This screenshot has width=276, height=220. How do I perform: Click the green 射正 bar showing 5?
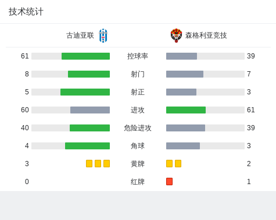[x=85, y=92]
